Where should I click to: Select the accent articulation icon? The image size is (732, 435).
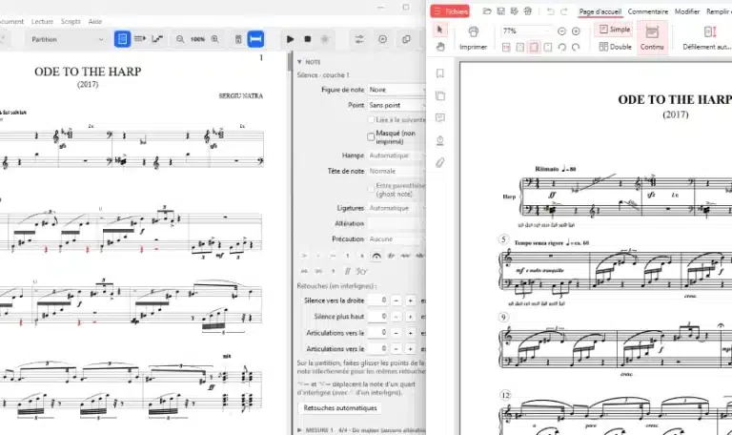(x=304, y=256)
